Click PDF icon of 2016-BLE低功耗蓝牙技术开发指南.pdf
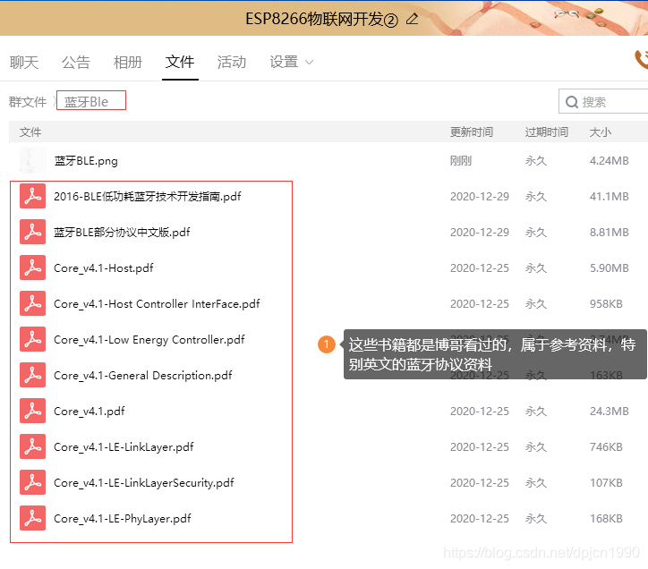 tap(32, 196)
